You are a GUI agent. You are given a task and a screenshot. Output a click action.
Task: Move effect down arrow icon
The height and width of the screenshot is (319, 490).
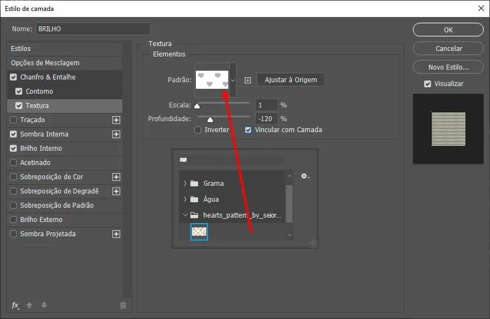tap(44, 305)
